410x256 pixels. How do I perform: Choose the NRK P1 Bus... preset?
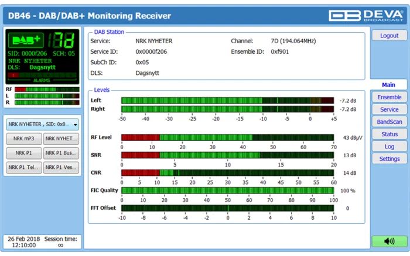pos(61,153)
